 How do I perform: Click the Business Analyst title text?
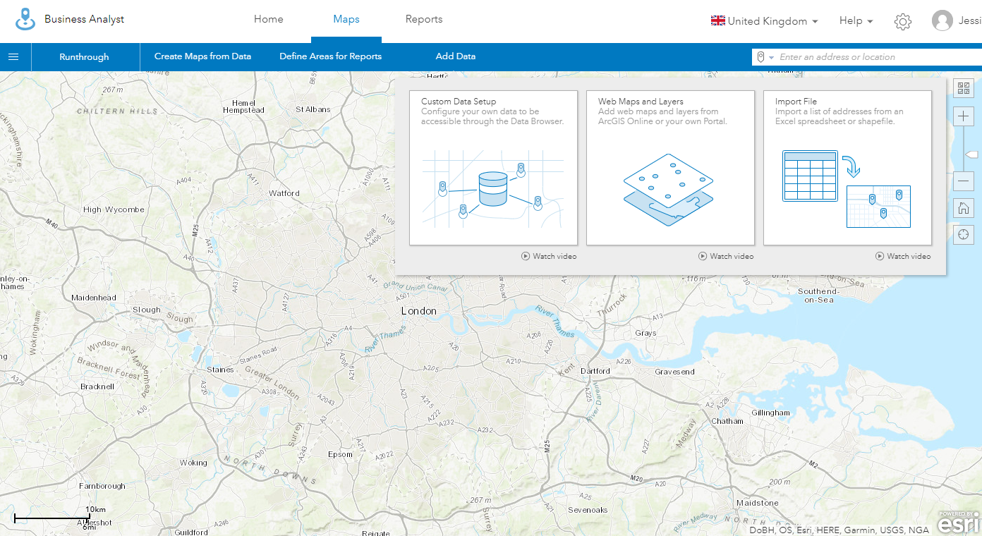pos(85,20)
